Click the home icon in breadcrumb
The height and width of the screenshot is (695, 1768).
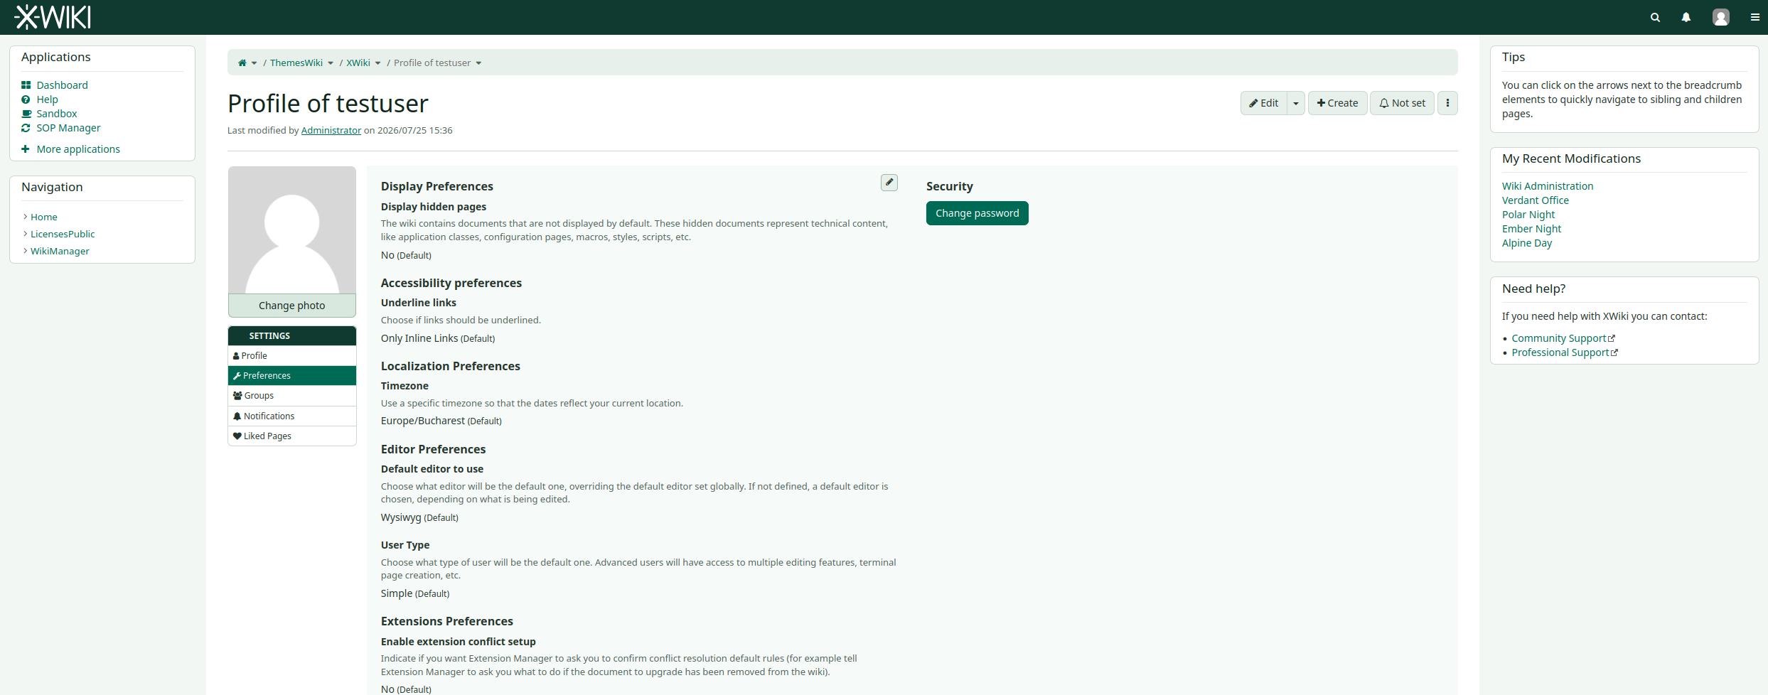[242, 63]
